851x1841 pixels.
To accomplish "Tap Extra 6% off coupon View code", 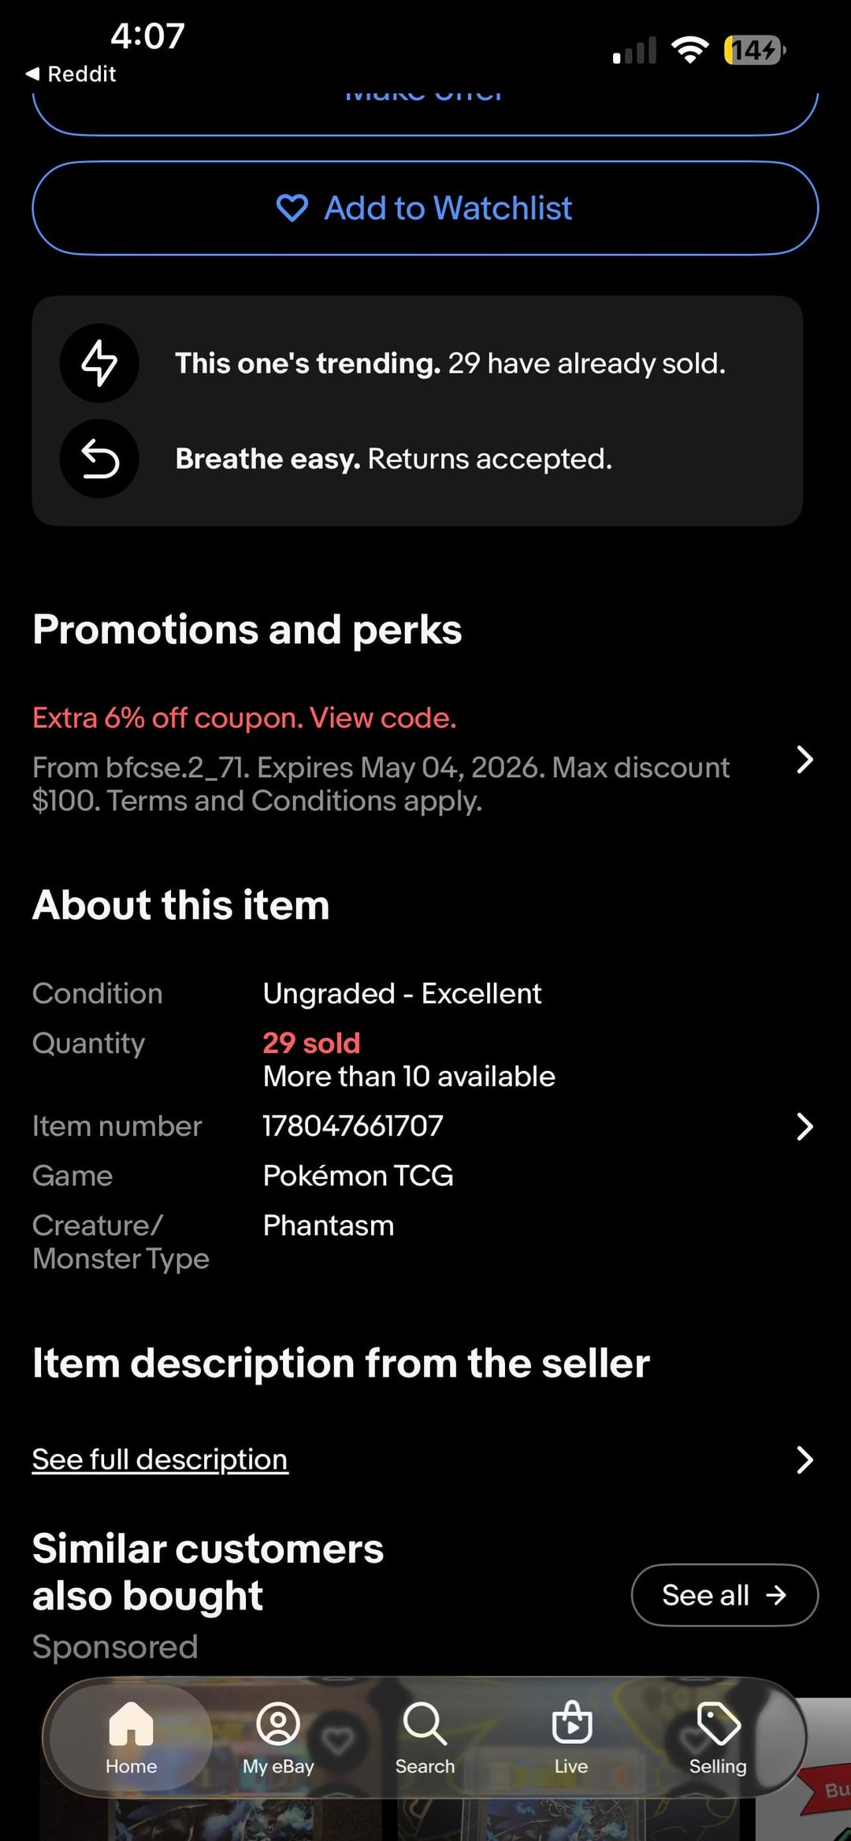I will coord(244,718).
